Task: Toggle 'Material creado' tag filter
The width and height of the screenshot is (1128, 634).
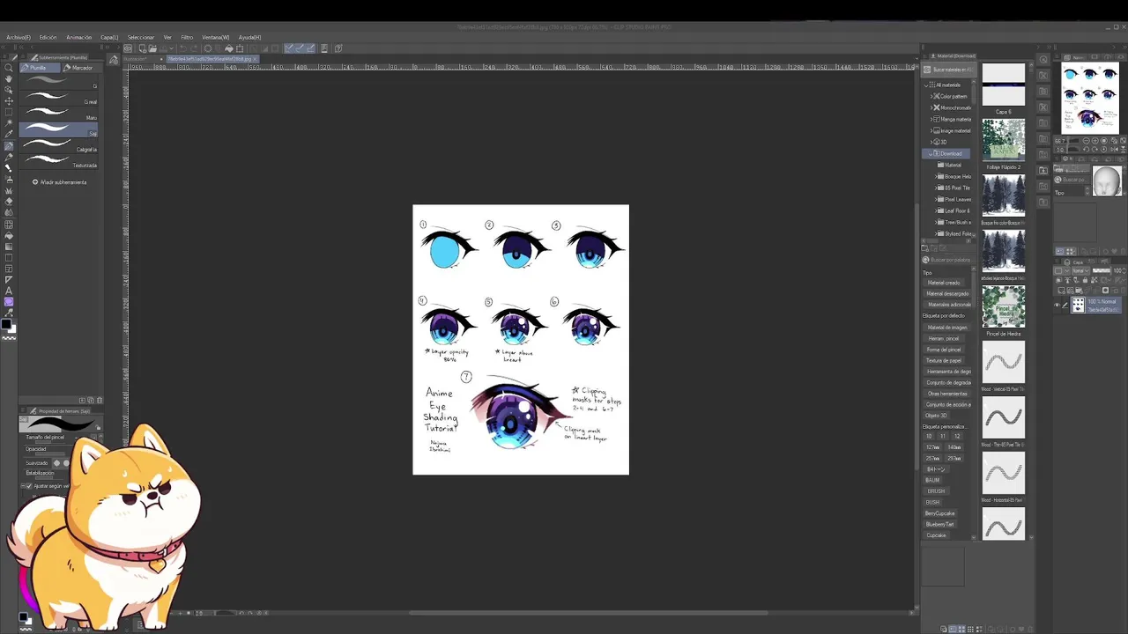Action: pyautogui.click(x=944, y=284)
